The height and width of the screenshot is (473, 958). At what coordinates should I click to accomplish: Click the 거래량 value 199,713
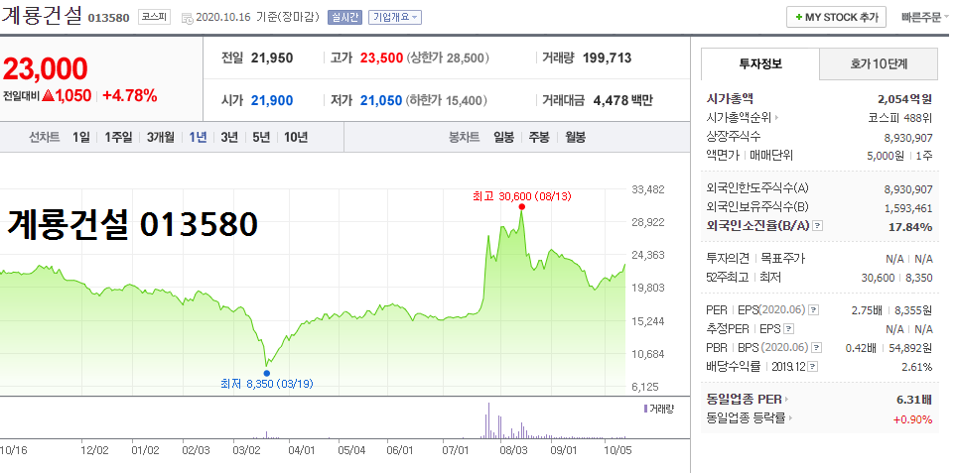(x=607, y=59)
